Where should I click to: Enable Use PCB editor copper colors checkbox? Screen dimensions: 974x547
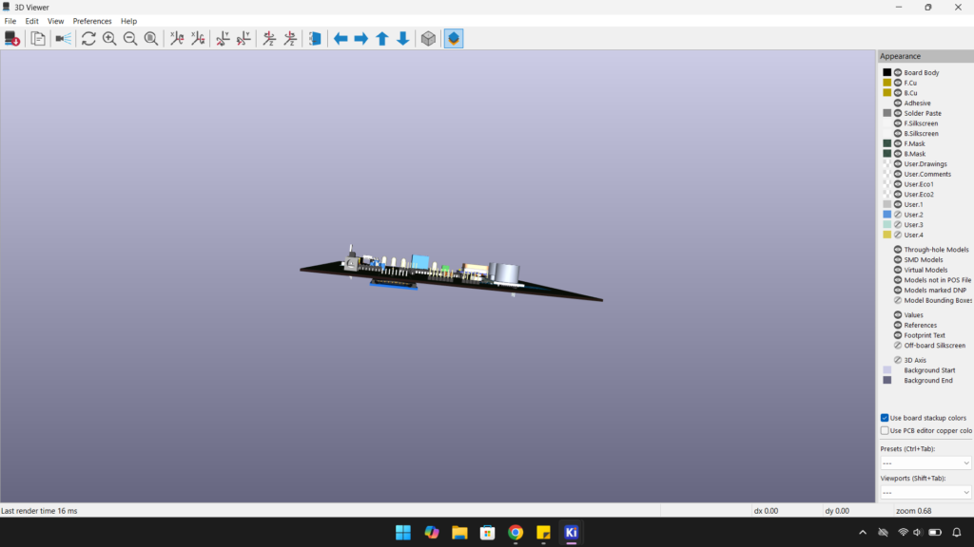pyautogui.click(x=885, y=430)
